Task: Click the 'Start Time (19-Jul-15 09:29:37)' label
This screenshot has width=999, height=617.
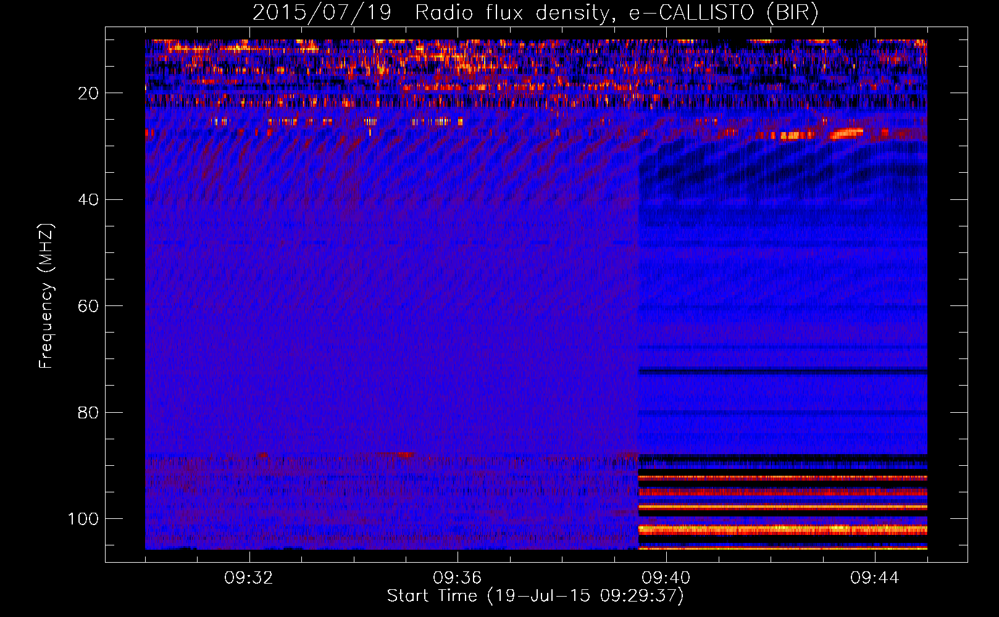Action: point(535,596)
